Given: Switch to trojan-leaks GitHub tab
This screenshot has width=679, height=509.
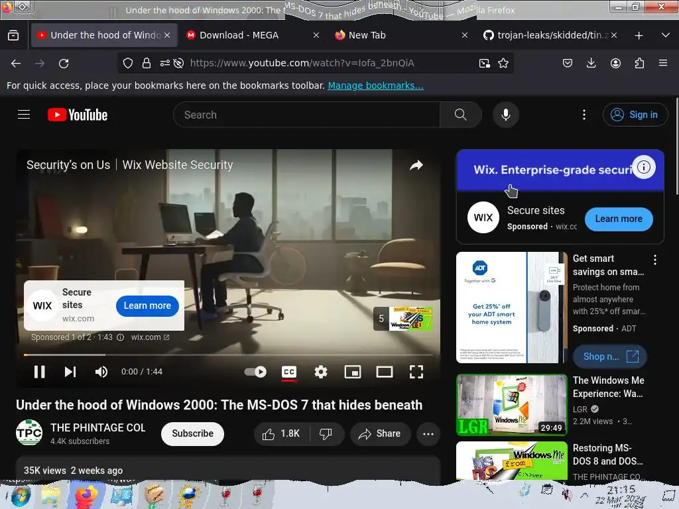Looking at the screenshot, I should pyautogui.click(x=545, y=35).
